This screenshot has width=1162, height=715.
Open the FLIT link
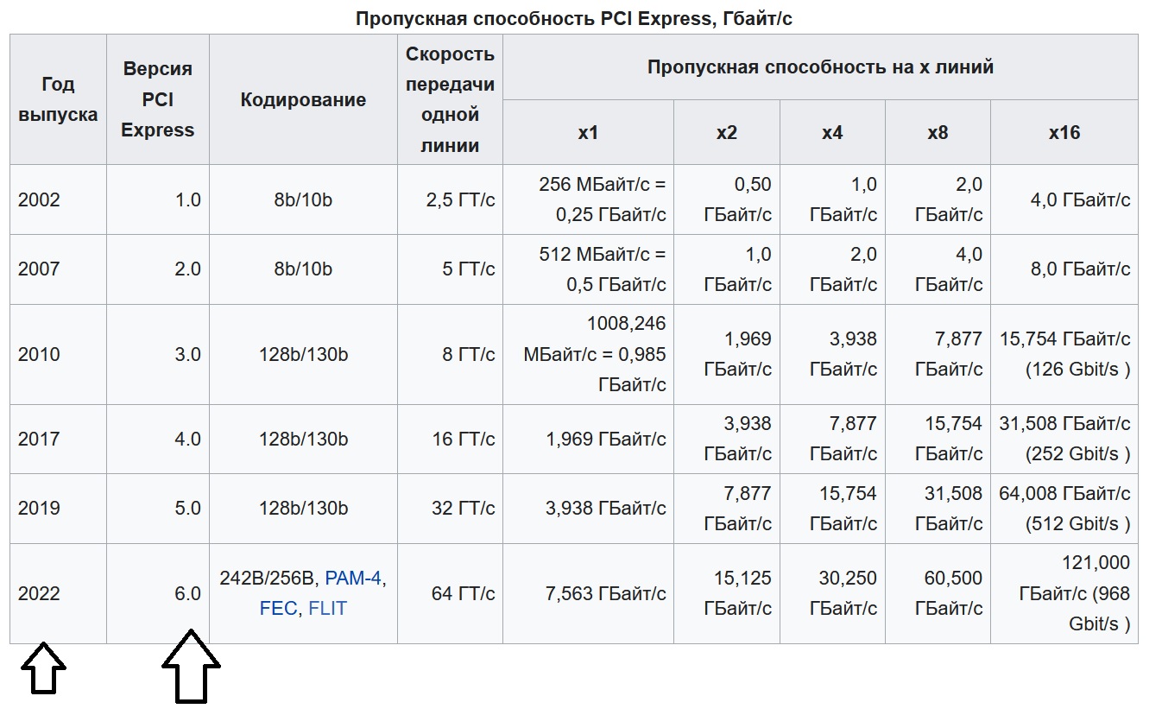click(327, 609)
